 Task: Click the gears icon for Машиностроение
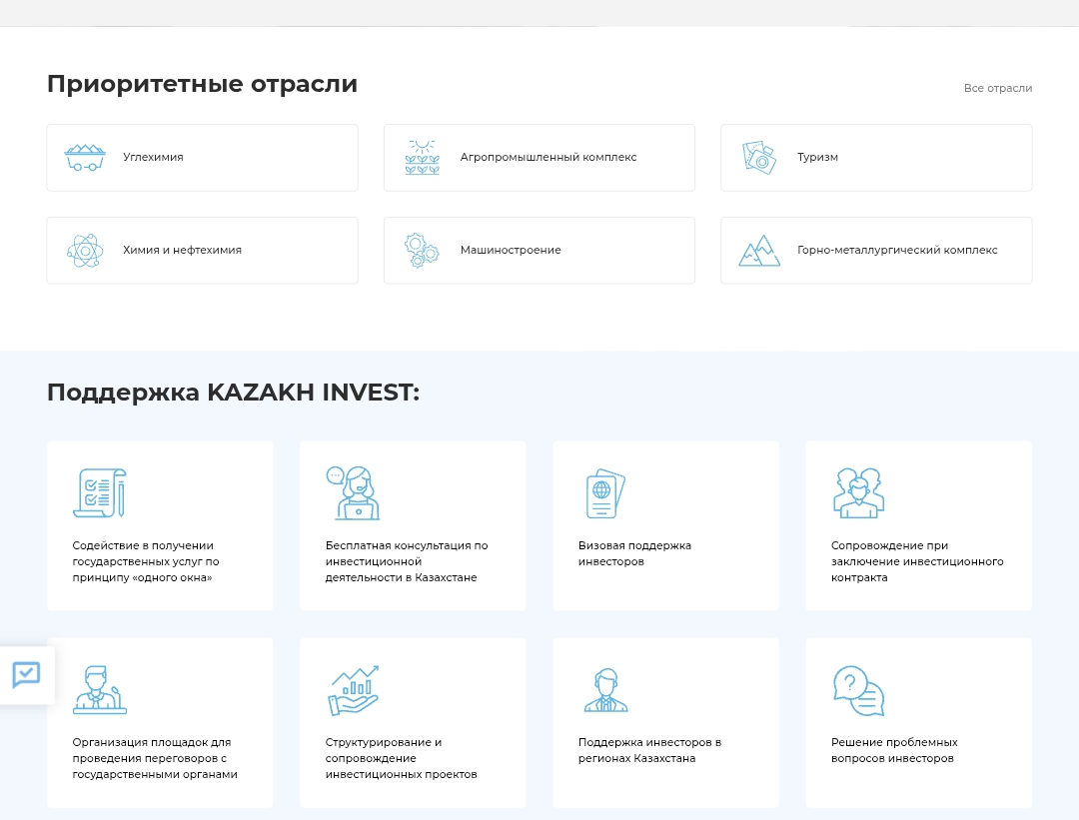pyautogui.click(x=422, y=251)
